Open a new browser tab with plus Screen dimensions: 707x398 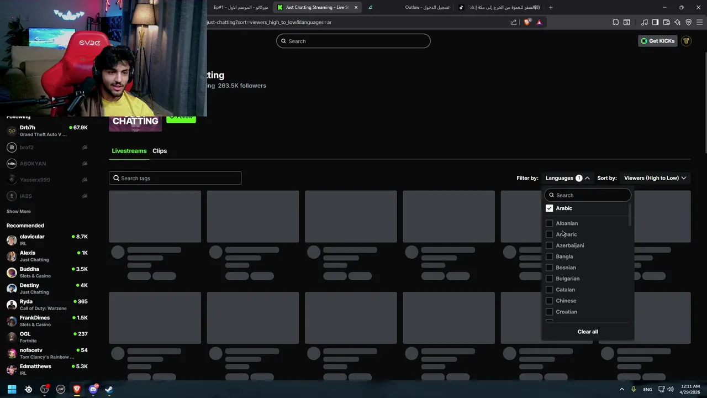(551, 7)
